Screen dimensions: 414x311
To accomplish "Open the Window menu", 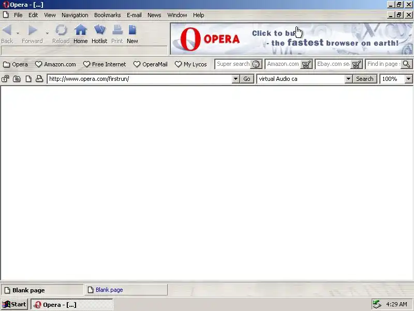I will [177, 15].
